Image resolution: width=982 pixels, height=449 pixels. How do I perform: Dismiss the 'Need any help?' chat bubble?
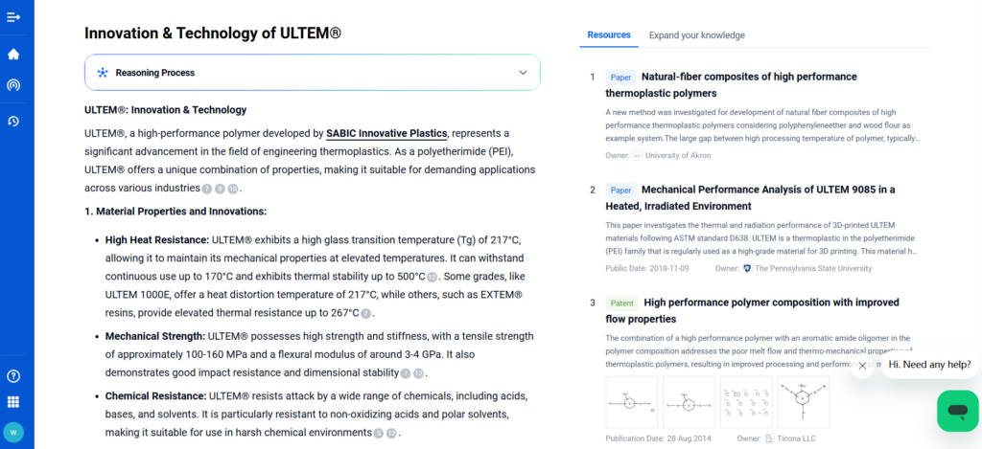pos(862,365)
